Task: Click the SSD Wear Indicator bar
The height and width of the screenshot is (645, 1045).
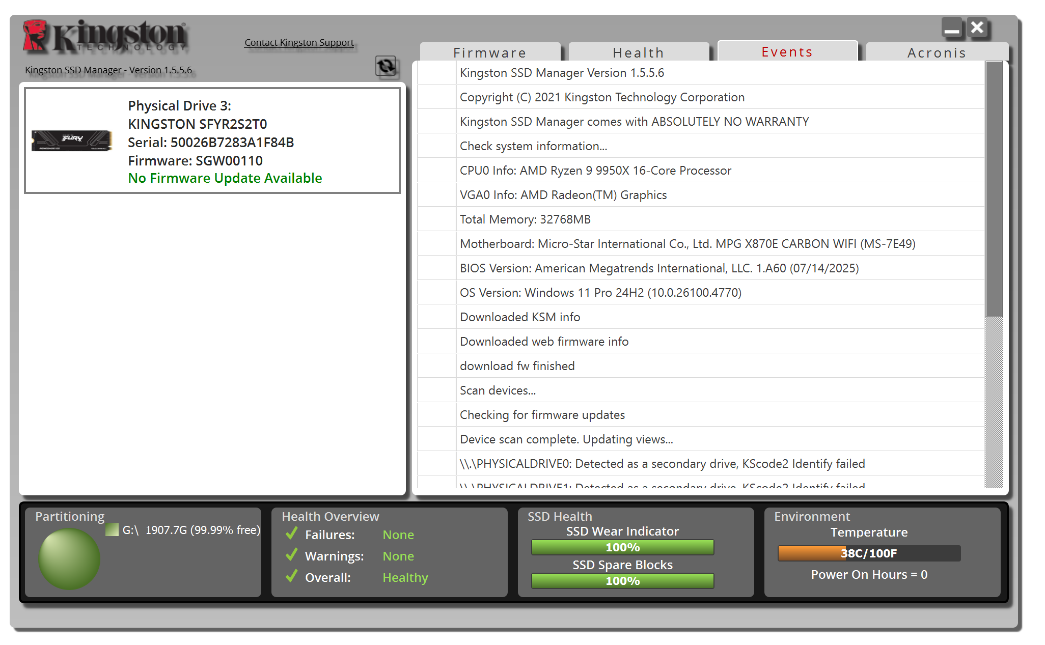Action: 622,547
